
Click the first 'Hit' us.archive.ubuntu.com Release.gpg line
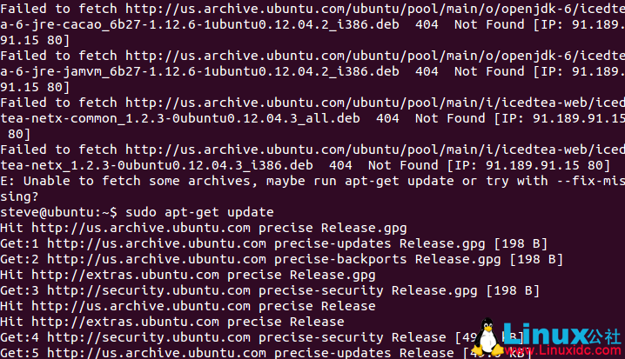click(x=204, y=228)
